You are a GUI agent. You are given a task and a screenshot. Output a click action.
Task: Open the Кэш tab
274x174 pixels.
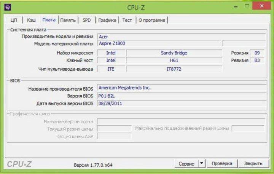tap(32, 20)
